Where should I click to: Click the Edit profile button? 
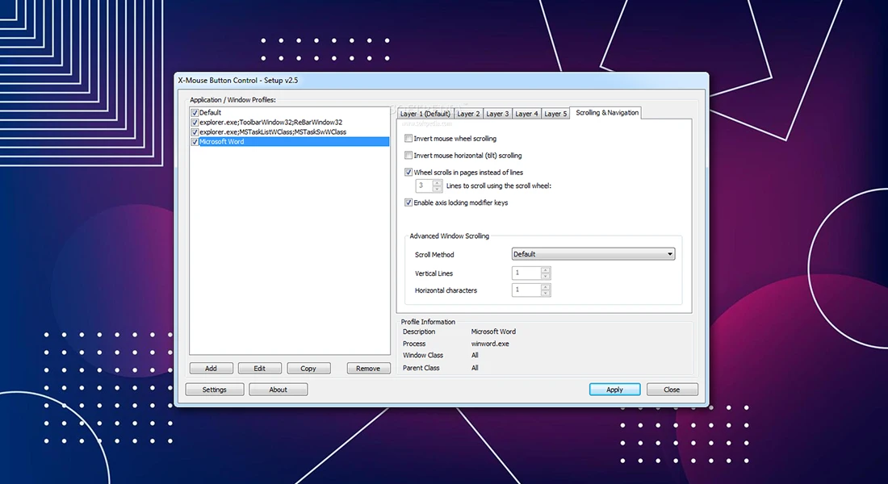point(260,369)
